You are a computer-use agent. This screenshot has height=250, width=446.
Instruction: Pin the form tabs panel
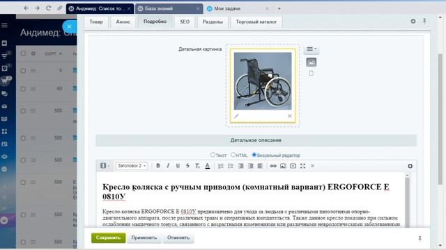424,22
